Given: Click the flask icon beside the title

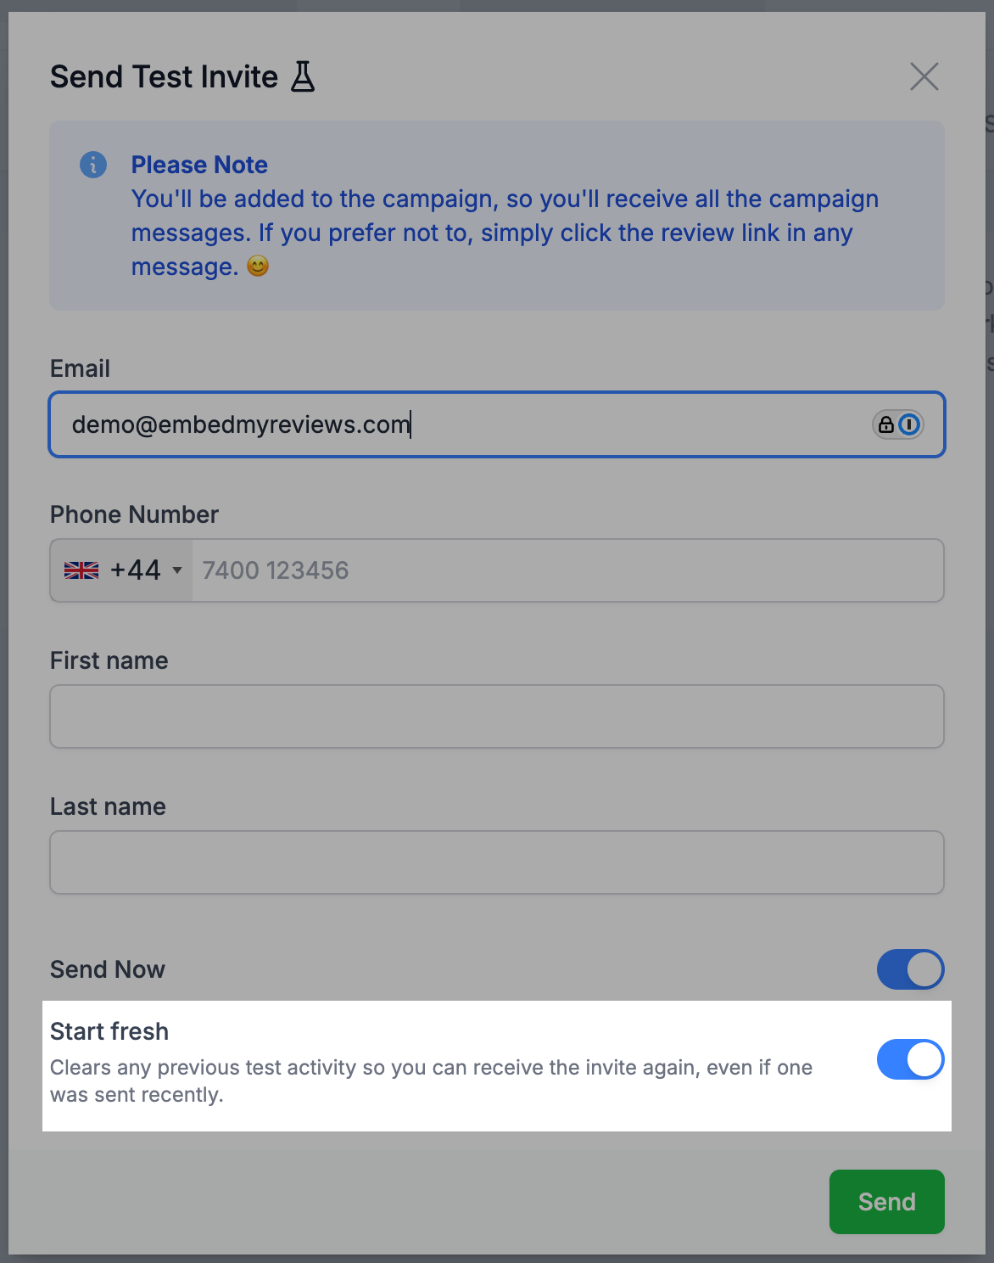Looking at the screenshot, I should coord(303,76).
